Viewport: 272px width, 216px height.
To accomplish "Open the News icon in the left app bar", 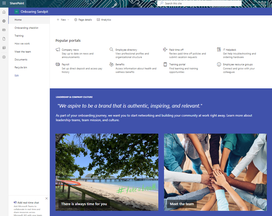I will click(4, 30).
